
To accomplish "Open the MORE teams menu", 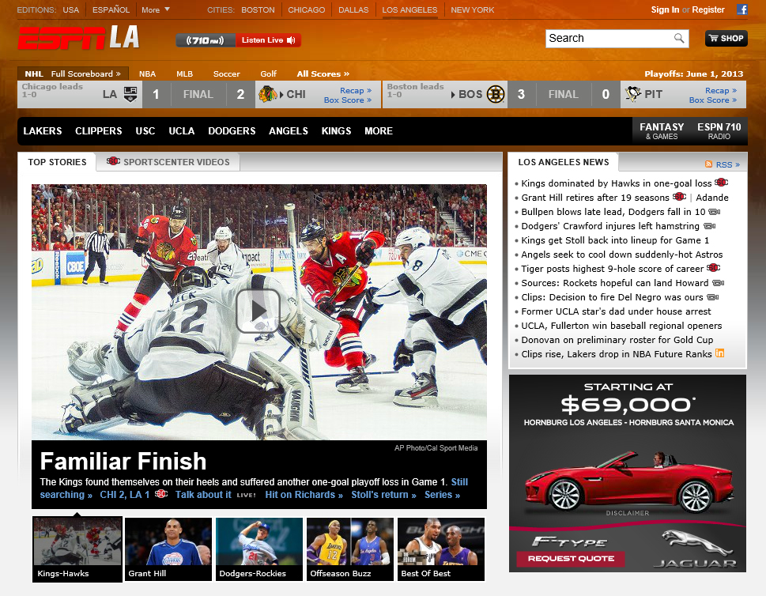I will coord(378,131).
